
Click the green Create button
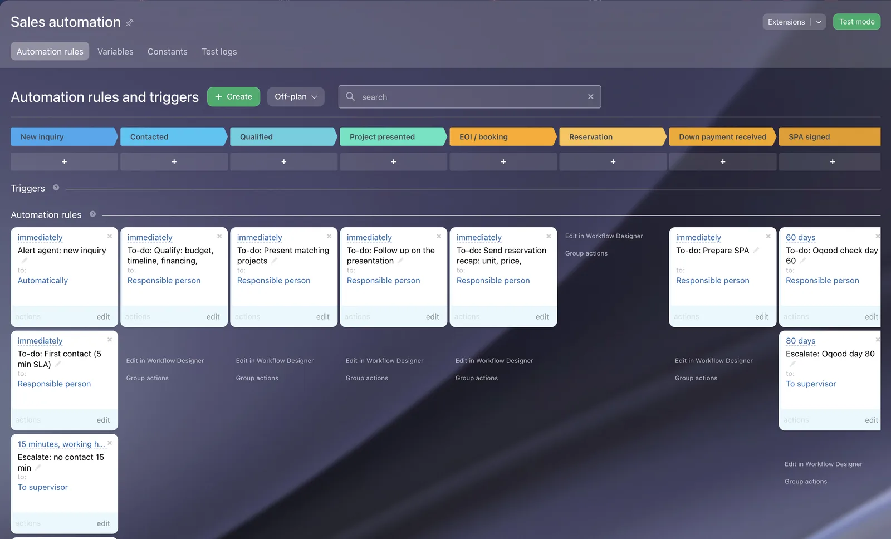click(233, 97)
